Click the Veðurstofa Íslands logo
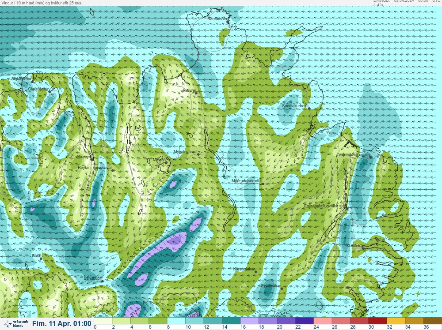 coord(16,324)
